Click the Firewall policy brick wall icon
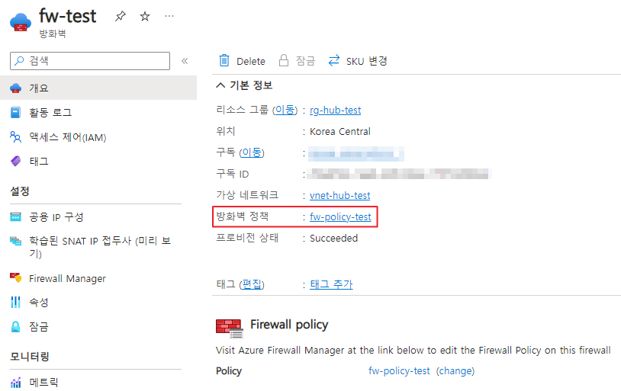 click(230, 329)
